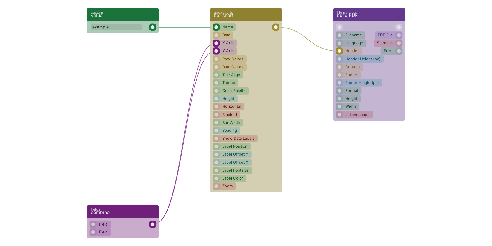Click the first Field socket on combine
The height and width of the screenshot is (246, 492).
click(x=93, y=224)
